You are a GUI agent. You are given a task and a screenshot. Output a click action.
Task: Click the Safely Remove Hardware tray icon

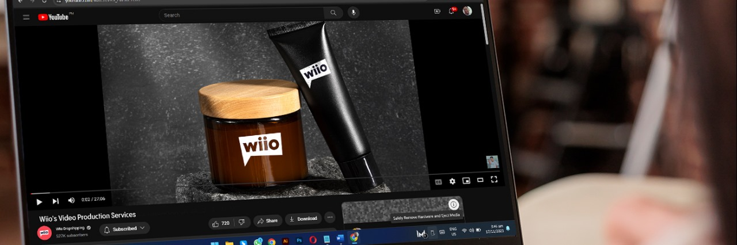pyautogui.click(x=433, y=232)
